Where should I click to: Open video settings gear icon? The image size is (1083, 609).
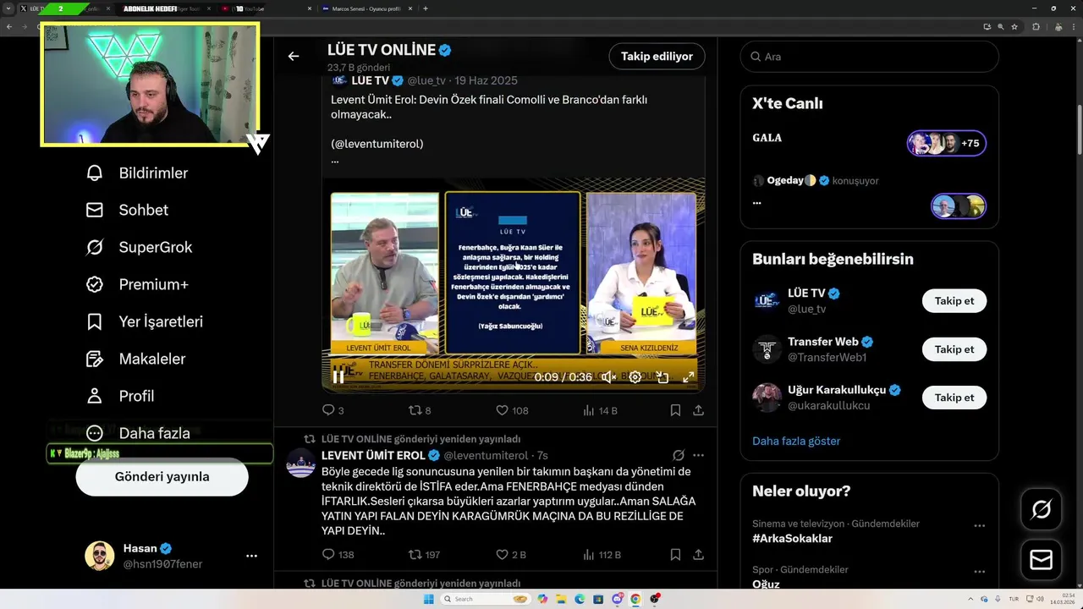click(635, 377)
